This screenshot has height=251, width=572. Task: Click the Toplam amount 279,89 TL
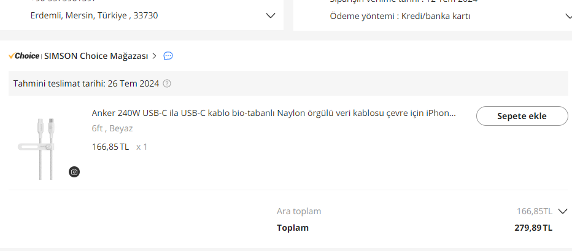click(533, 228)
